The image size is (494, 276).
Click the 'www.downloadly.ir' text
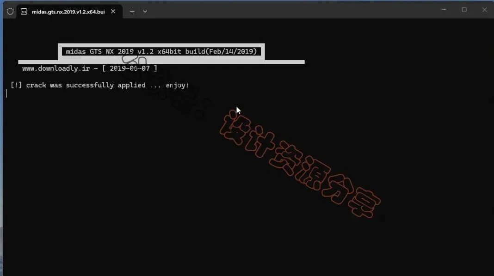(56, 68)
